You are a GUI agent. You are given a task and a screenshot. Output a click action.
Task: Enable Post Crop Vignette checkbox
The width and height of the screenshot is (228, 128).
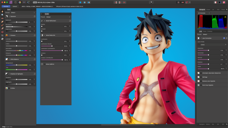coord(201,85)
